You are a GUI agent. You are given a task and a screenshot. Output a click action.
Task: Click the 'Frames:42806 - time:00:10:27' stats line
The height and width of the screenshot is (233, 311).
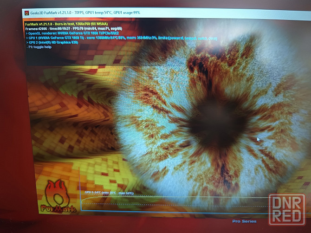click(x=74, y=29)
